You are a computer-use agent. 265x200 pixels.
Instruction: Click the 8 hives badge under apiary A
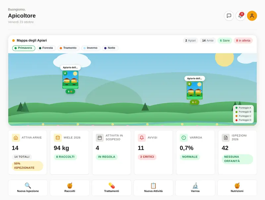[x=70, y=91]
